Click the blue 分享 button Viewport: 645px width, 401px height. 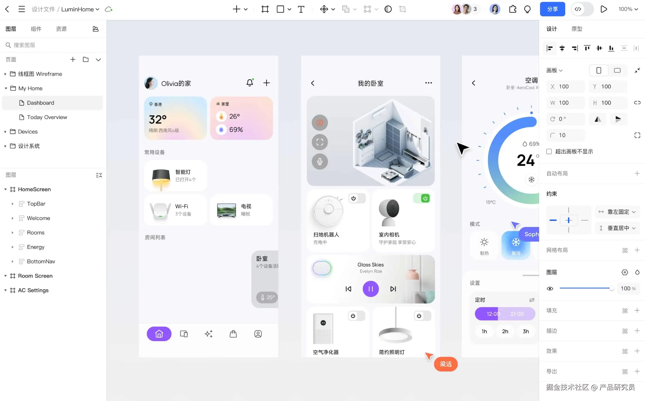pos(552,9)
